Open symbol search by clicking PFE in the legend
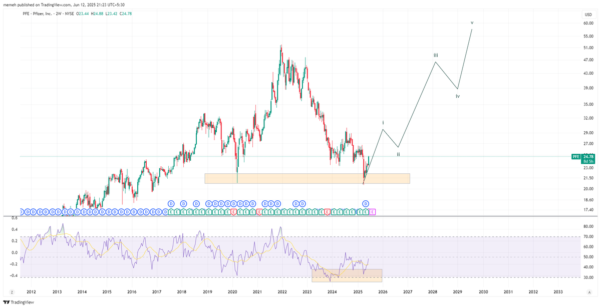The image size is (601, 308). 25,15
